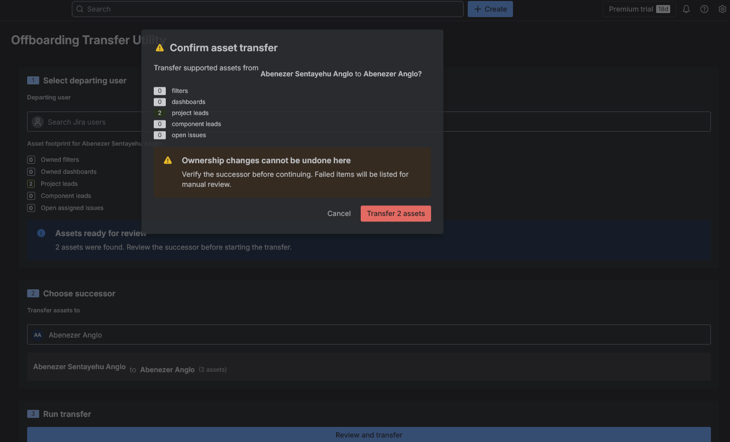Click the info icon next to Assets ready for review
This screenshot has height=442, width=730.
click(x=41, y=233)
